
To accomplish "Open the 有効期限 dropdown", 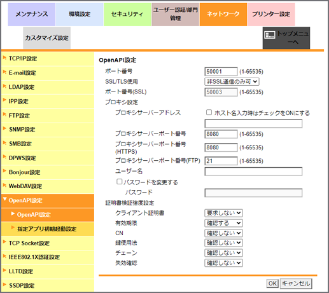I will [223, 223].
